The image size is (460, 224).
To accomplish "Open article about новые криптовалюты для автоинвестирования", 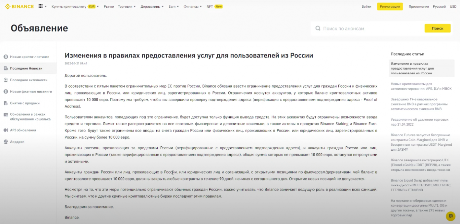I will click(421, 86).
